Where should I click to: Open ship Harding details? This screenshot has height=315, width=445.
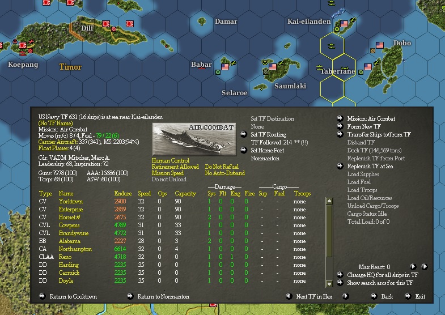click(x=69, y=265)
